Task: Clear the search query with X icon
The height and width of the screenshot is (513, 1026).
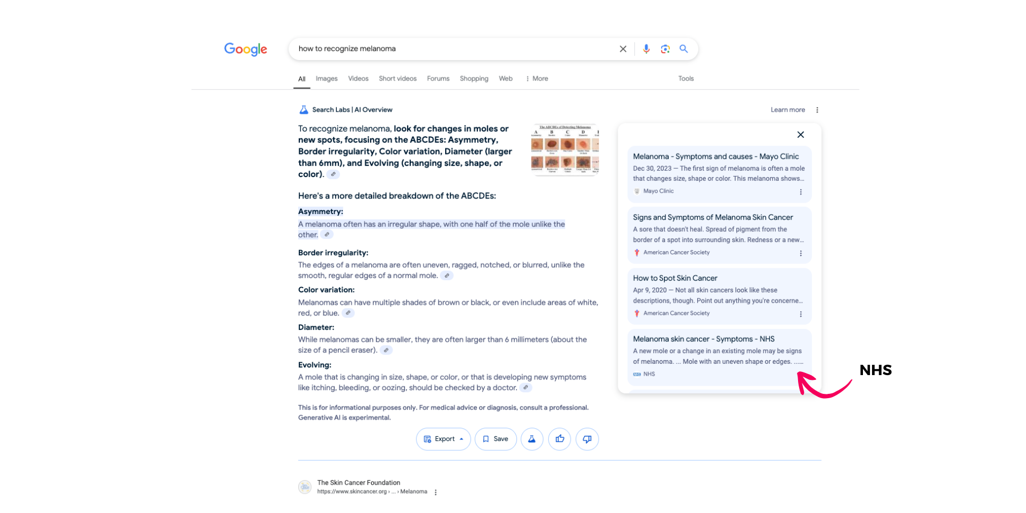Action: coord(623,49)
